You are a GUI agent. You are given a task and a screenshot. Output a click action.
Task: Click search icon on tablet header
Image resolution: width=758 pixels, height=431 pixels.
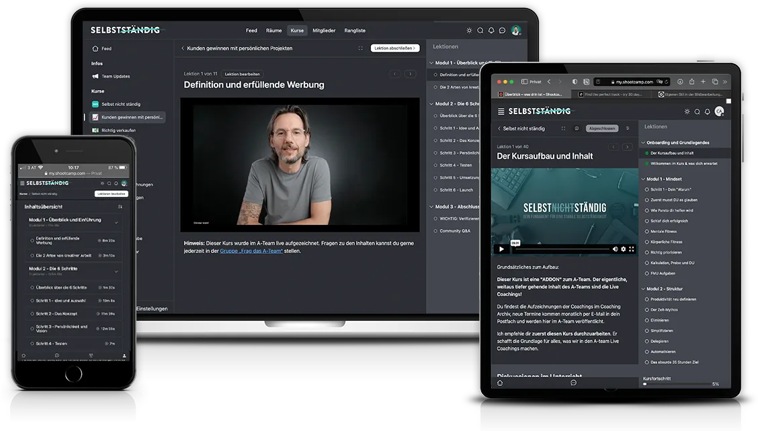click(x=697, y=111)
